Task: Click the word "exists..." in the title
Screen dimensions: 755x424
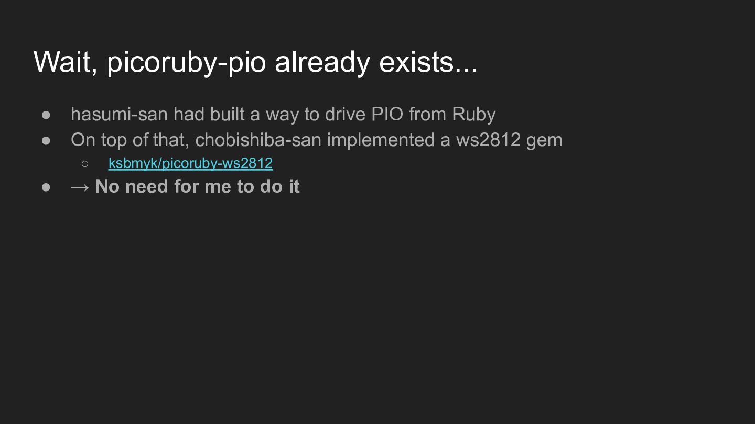Action: (x=428, y=62)
